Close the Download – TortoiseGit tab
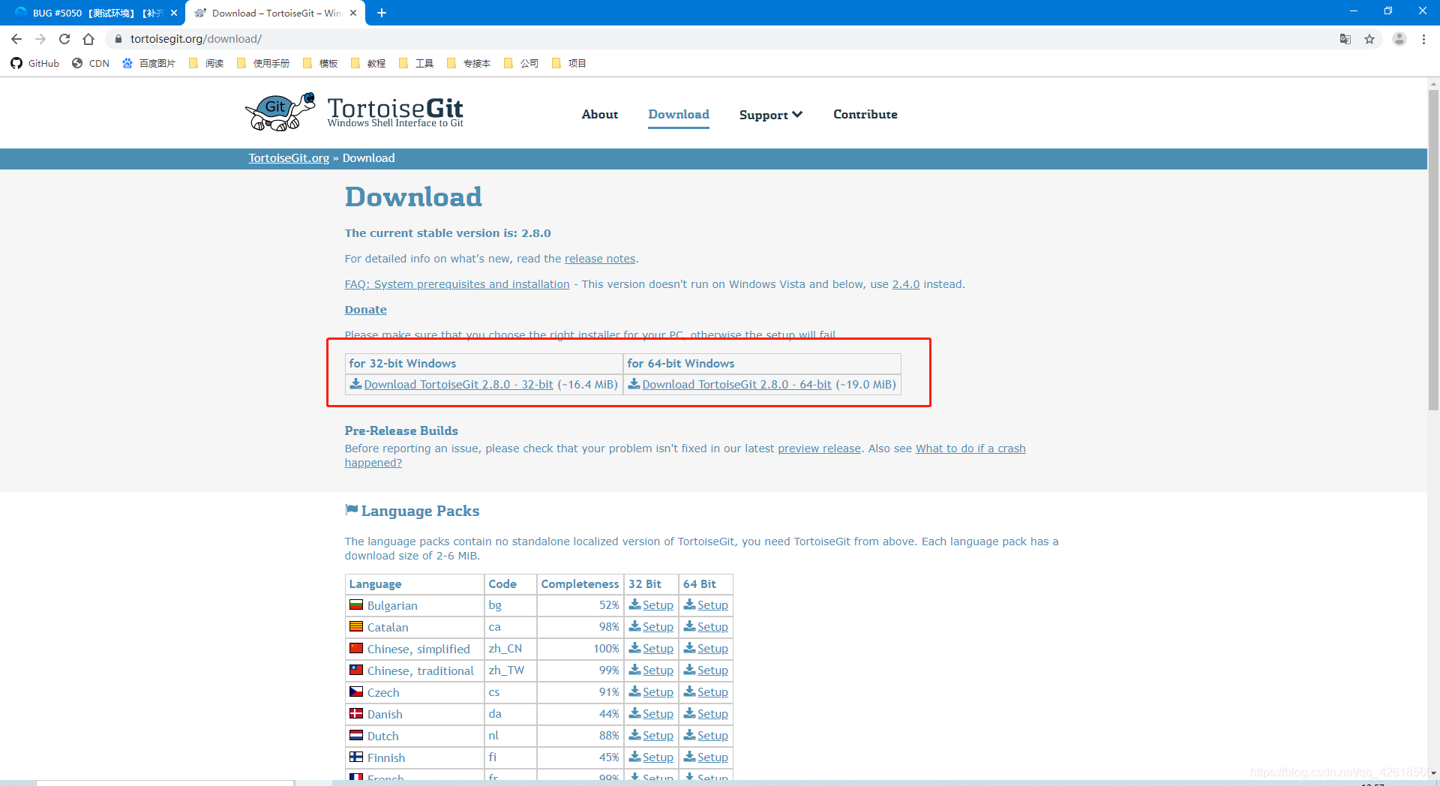Image resolution: width=1440 pixels, height=786 pixels. pyautogui.click(x=353, y=13)
